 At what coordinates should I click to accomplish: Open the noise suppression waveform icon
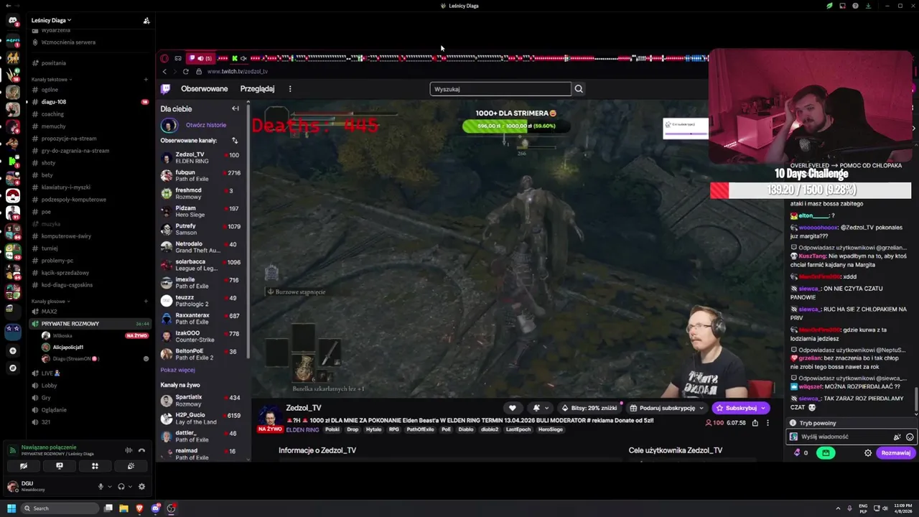pyautogui.click(x=129, y=450)
